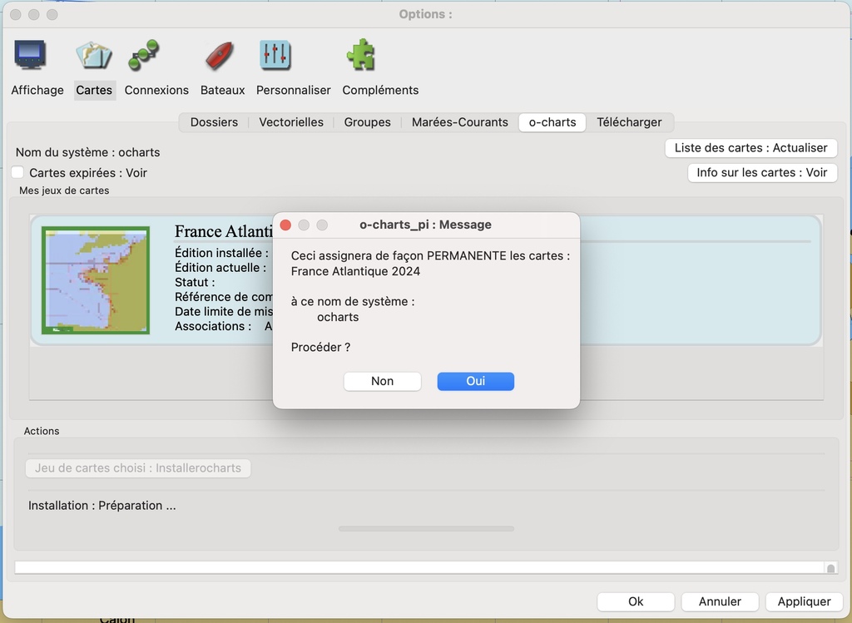Click the Annuler button
852x623 pixels.
pos(720,602)
